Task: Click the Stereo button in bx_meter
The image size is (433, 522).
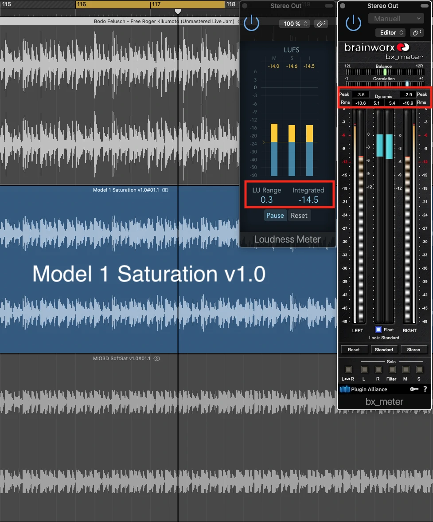Action: (413, 349)
